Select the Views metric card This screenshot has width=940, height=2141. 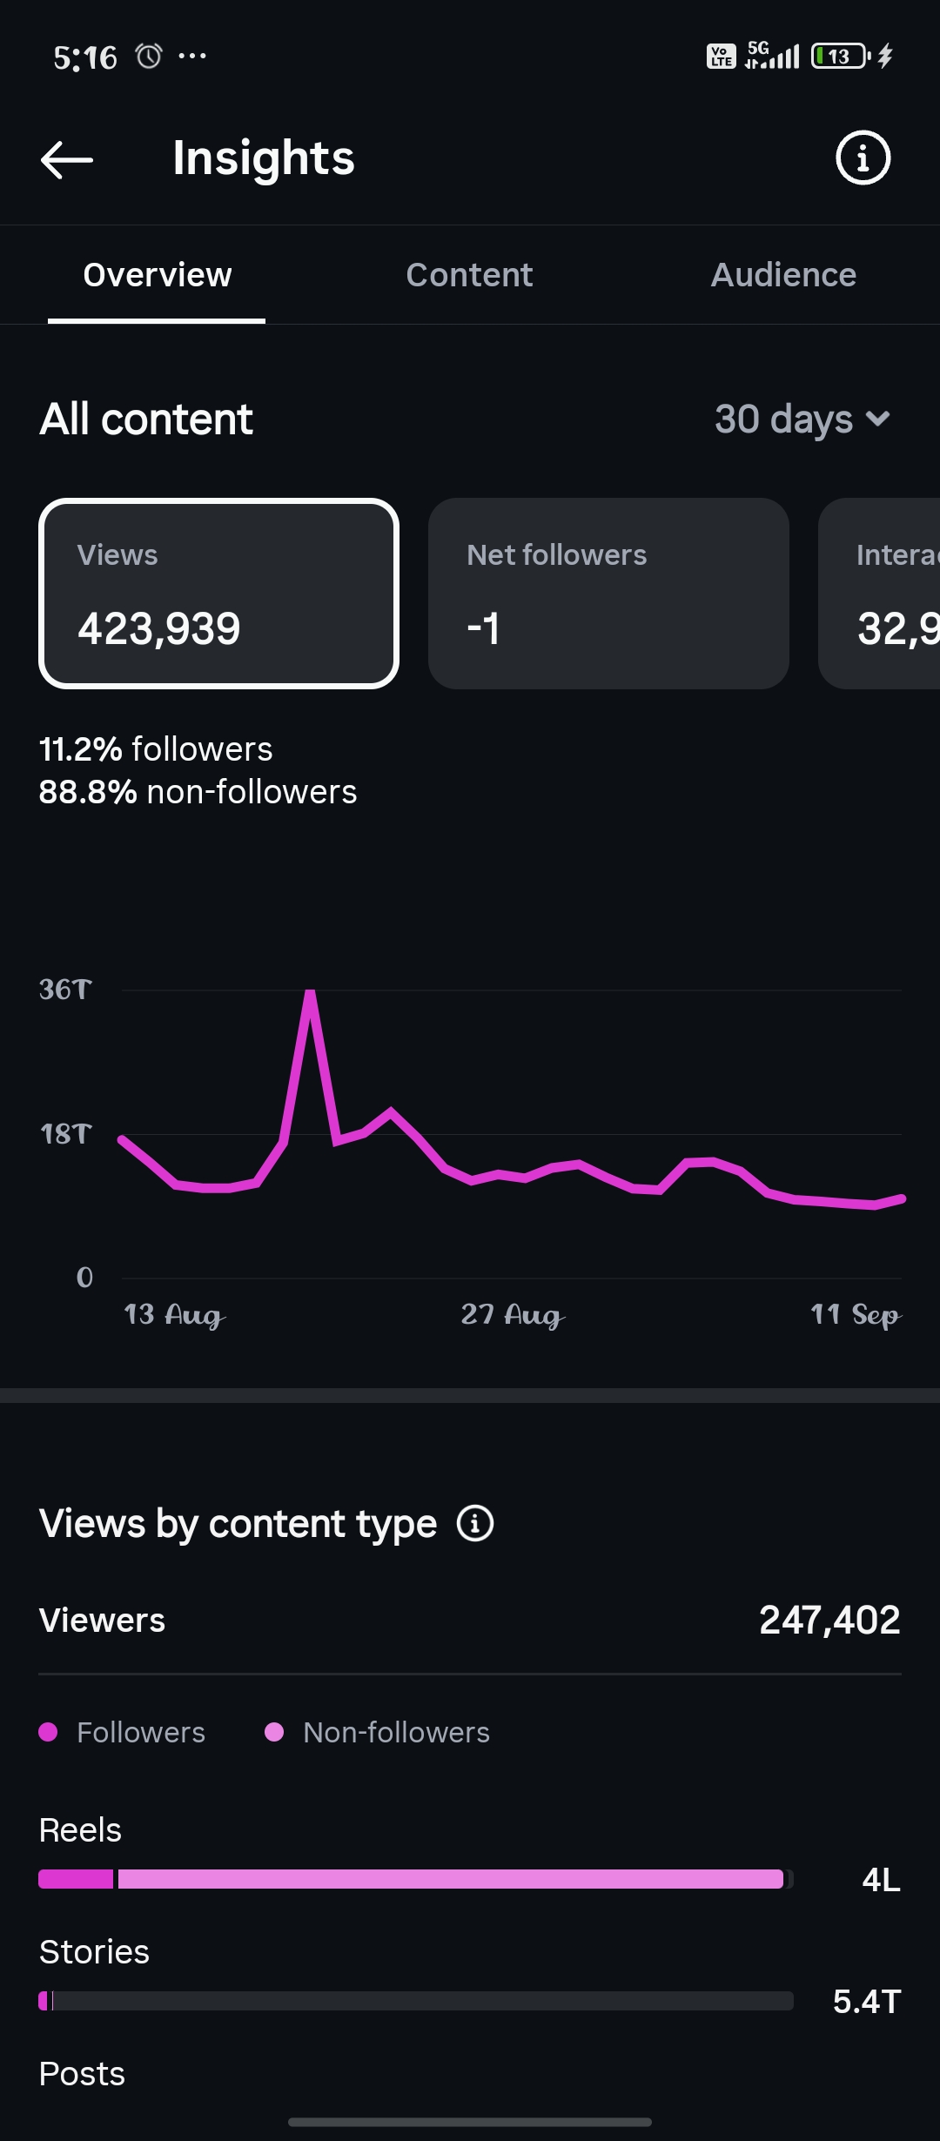click(219, 594)
